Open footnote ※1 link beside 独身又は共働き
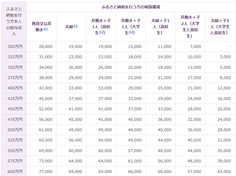The width and height of the screenshot is (236, 176). point(46,30)
